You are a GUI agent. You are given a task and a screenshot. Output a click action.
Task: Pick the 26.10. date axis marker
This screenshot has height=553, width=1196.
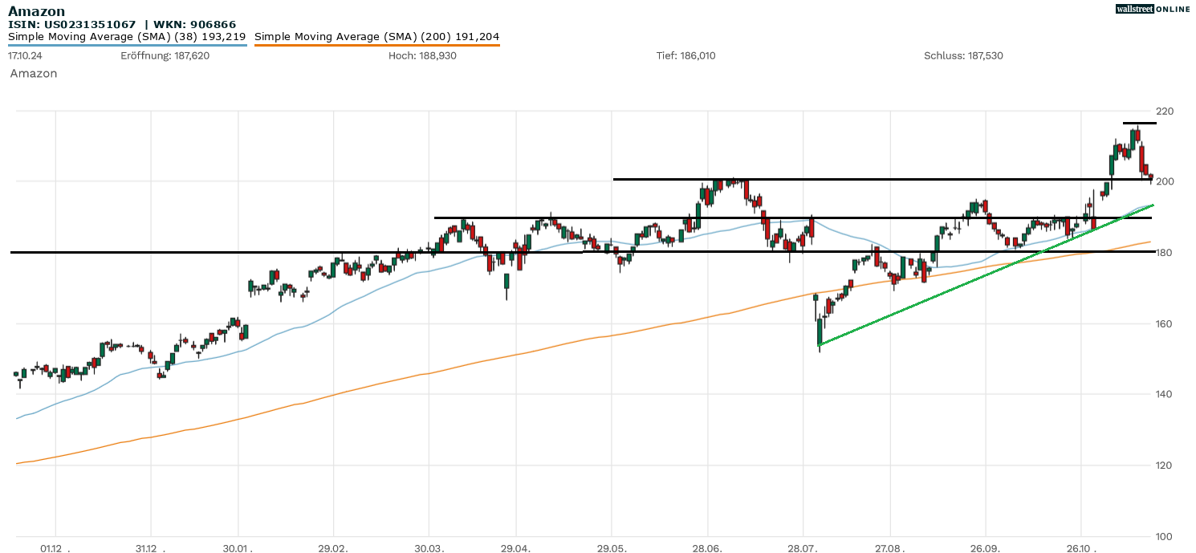tap(1081, 548)
